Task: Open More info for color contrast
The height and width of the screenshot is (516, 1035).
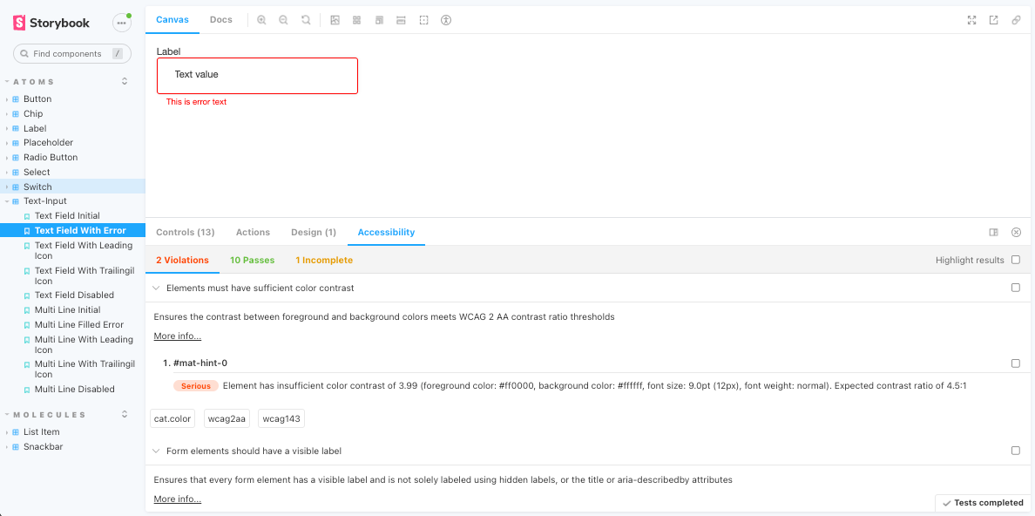Action: click(x=178, y=336)
